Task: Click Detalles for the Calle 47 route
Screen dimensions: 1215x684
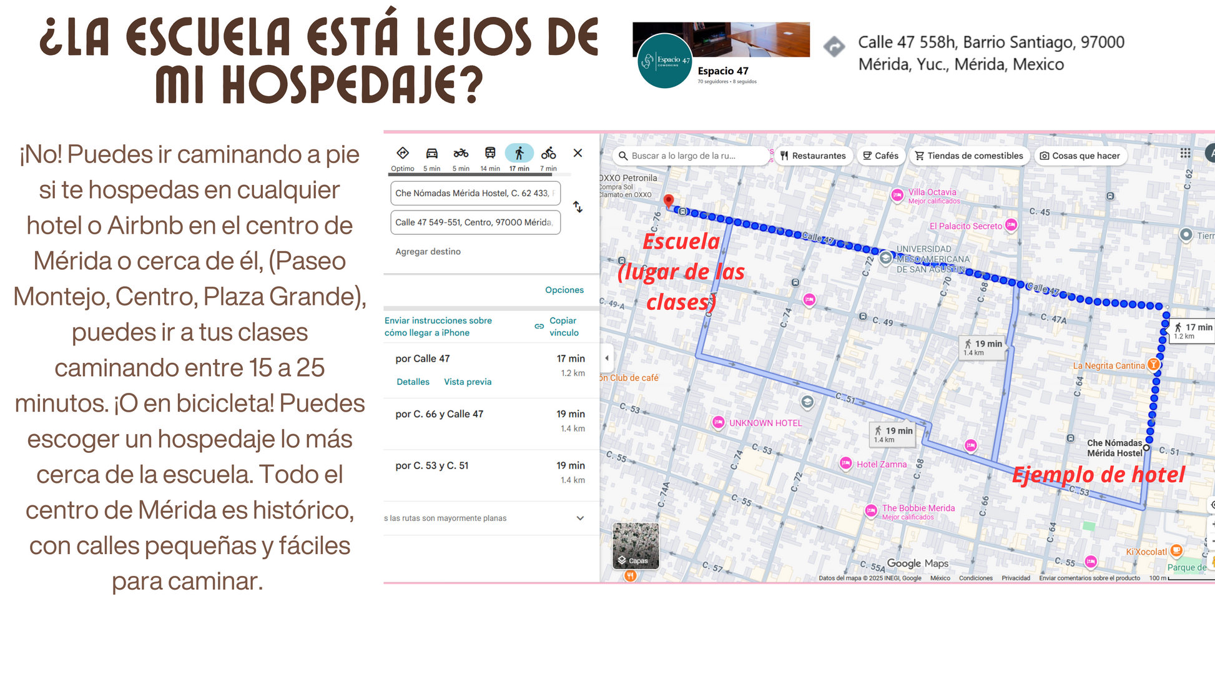Action: click(x=413, y=382)
